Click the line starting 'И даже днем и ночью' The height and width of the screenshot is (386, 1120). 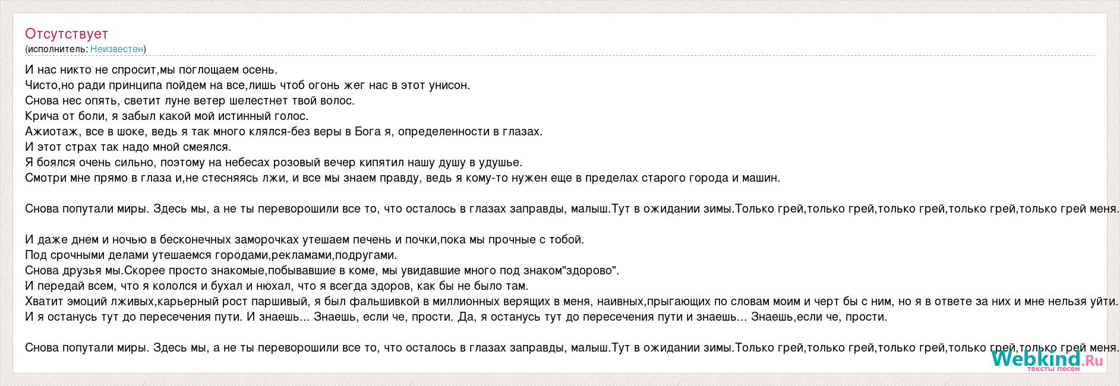(305, 240)
